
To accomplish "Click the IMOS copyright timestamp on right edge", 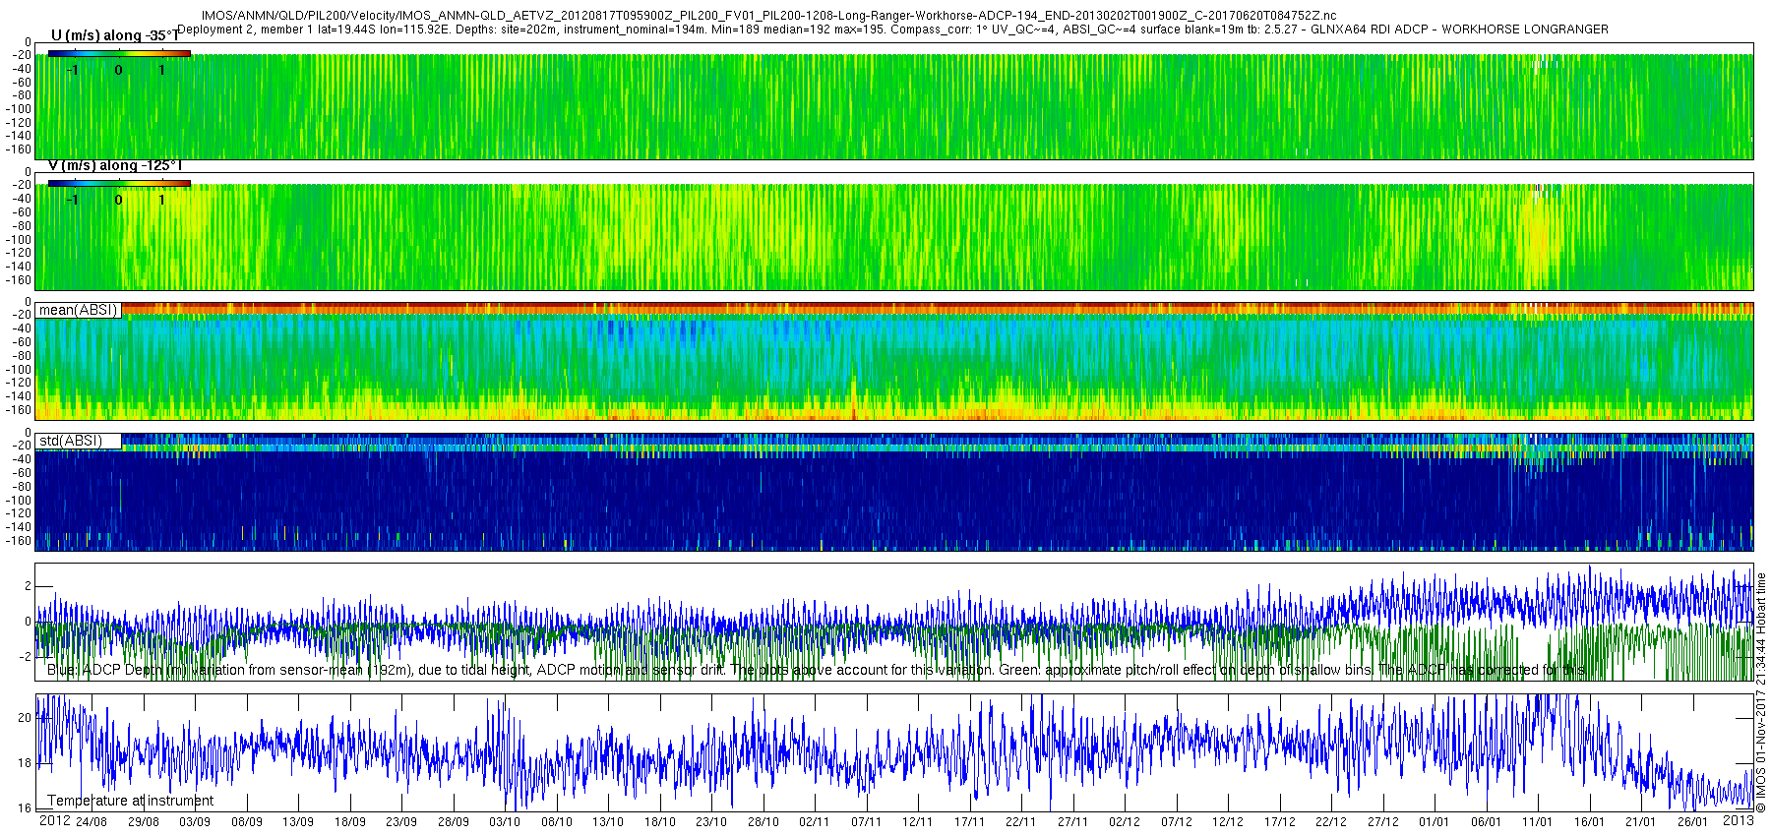I will (x=1761, y=692).
